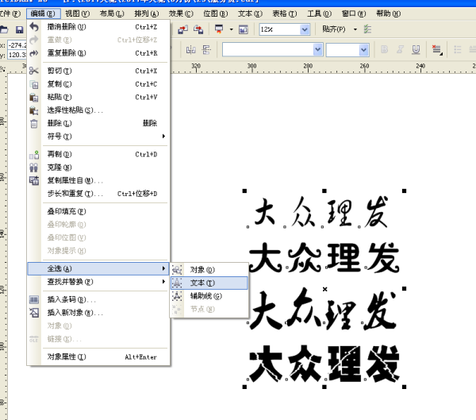Image resolution: width=476 pixels, height=420 pixels.
Task: Click the Paste clipboard icon beside 粘贴
Action: [33, 97]
